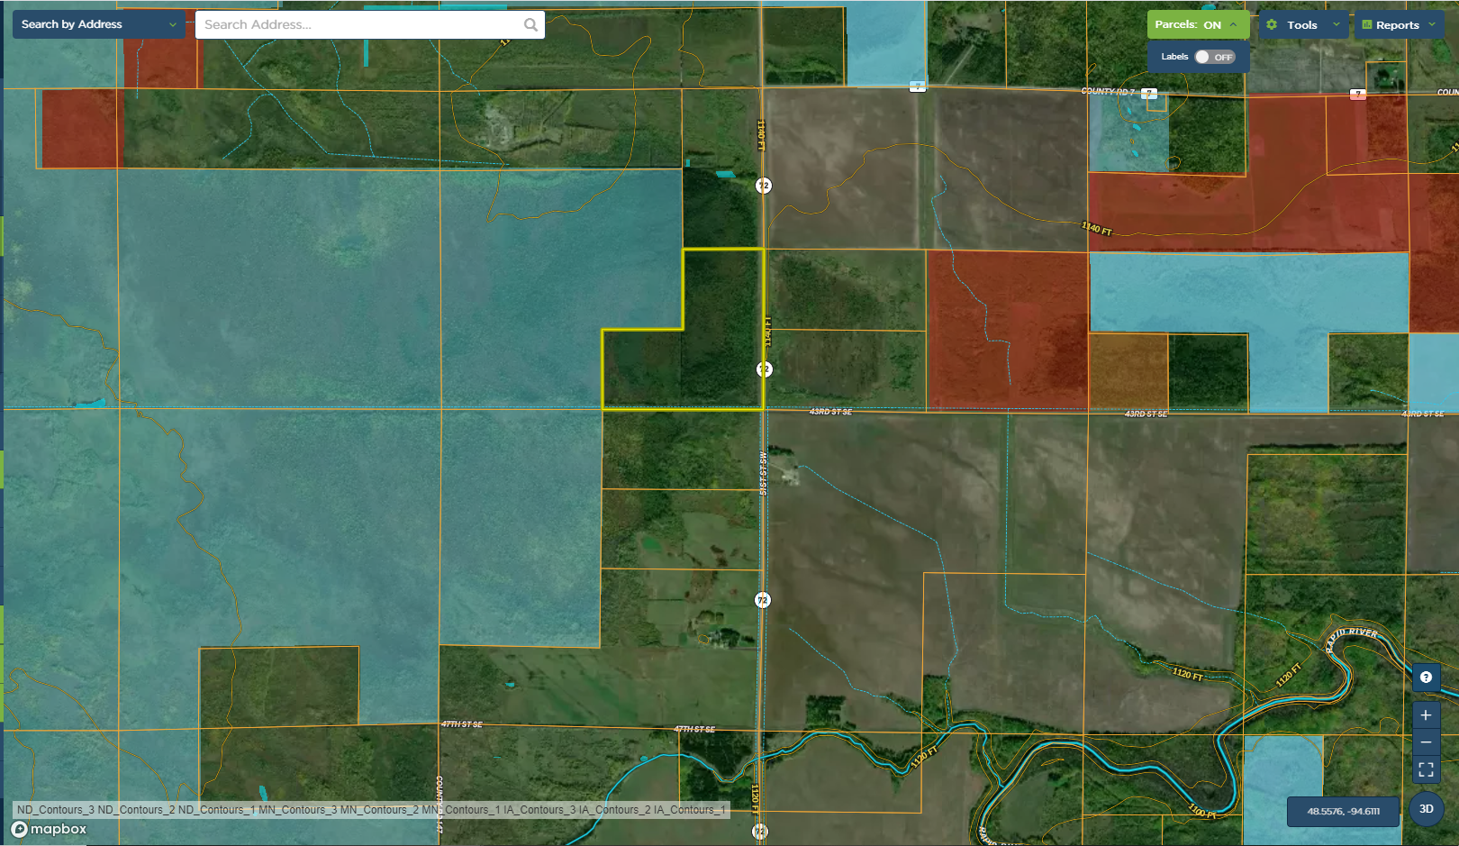This screenshot has height=846, width=1459.
Task: Expand the Search by Address dropdown
Action: click(99, 24)
